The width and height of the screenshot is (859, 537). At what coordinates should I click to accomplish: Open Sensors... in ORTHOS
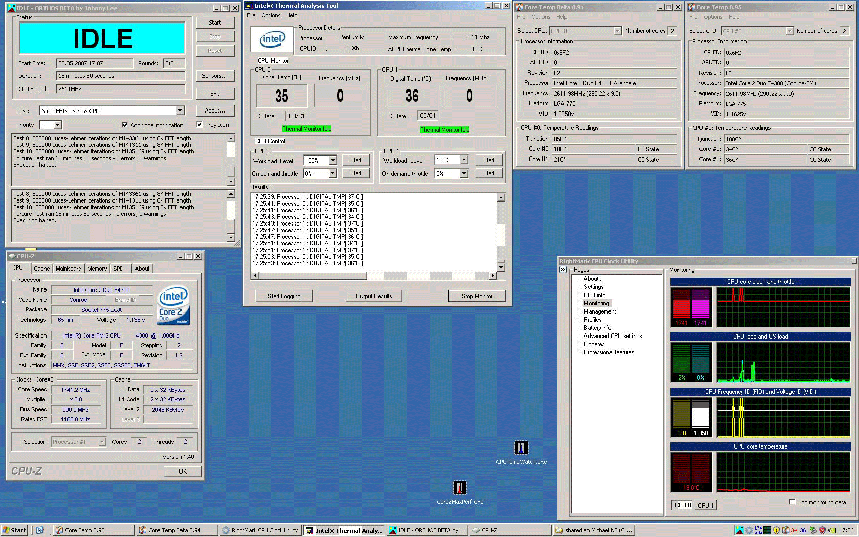pos(215,76)
